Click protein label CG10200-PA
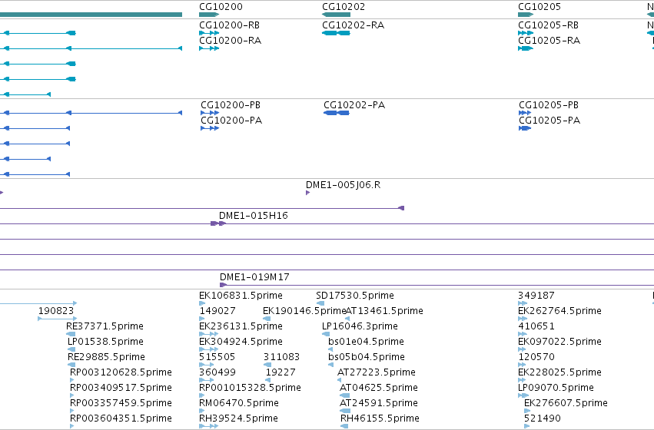 pyautogui.click(x=231, y=121)
